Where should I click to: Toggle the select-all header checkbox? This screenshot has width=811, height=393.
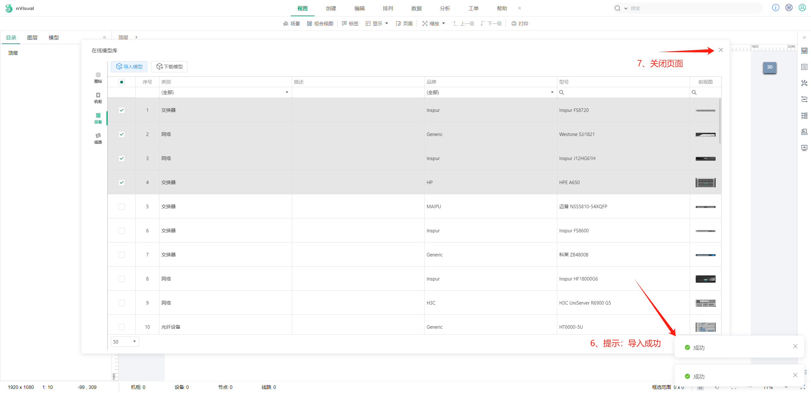(x=122, y=82)
